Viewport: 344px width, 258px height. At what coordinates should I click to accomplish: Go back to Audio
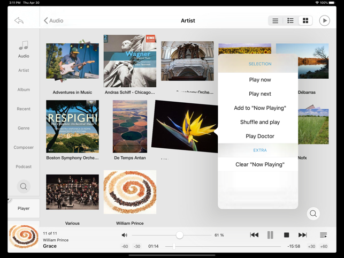(x=53, y=21)
